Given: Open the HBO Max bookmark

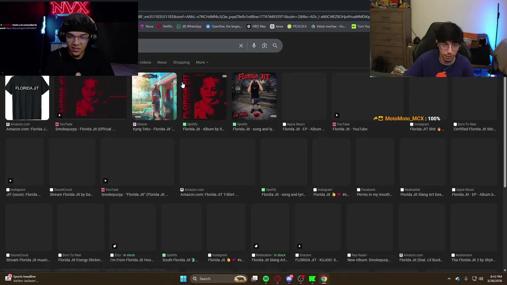Looking at the screenshot, I should 256,27.
